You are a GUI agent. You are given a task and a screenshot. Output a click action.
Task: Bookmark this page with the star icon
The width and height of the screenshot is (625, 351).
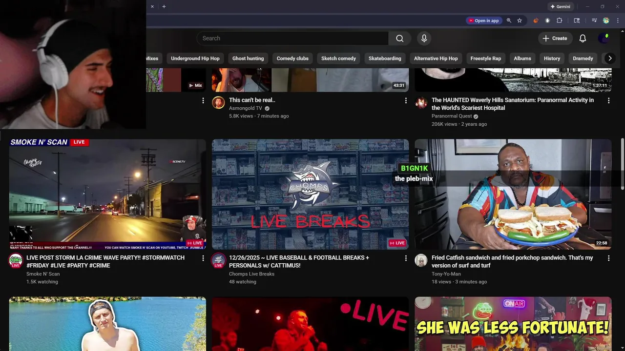point(520,20)
